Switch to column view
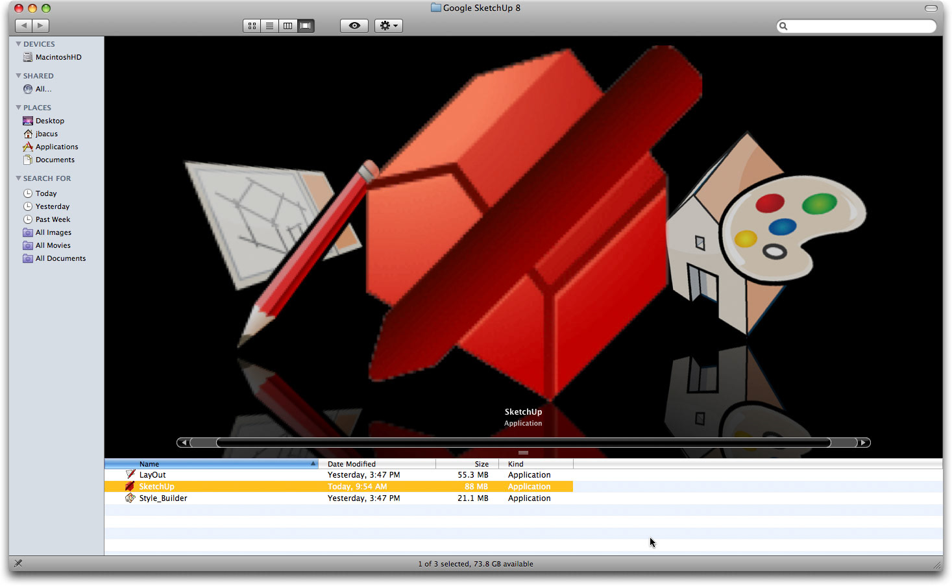952x586 pixels. click(x=287, y=26)
